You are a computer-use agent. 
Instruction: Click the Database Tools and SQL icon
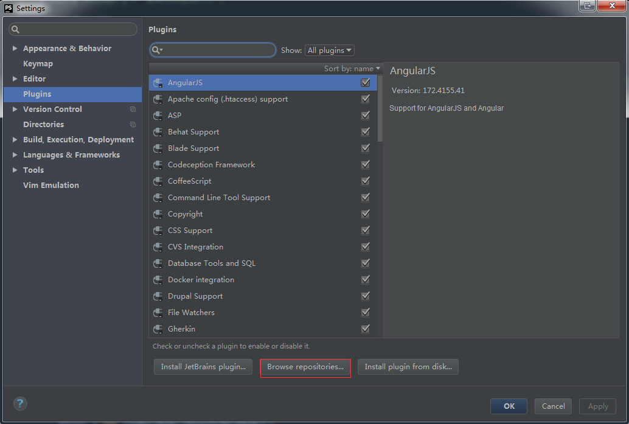click(x=158, y=263)
